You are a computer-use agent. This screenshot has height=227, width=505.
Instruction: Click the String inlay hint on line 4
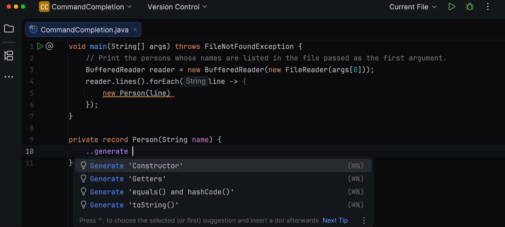tap(196, 81)
